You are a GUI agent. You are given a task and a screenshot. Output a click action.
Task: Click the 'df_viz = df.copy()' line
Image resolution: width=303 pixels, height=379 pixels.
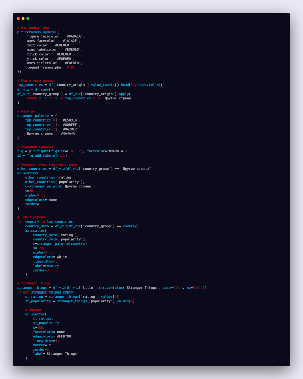(x=35, y=90)
